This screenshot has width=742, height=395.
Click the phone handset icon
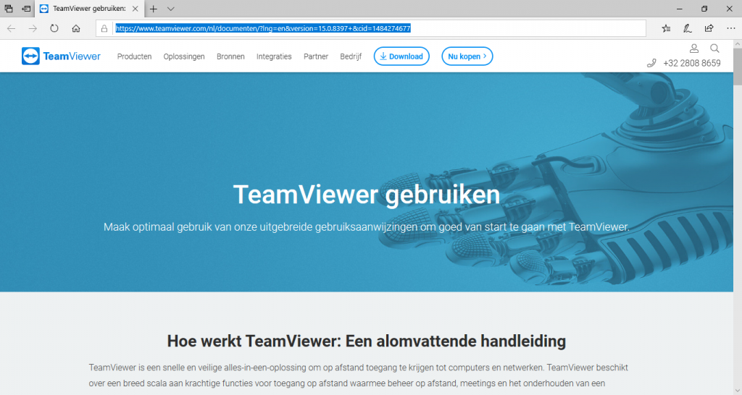pyautogui.click(x=651, y=63)
